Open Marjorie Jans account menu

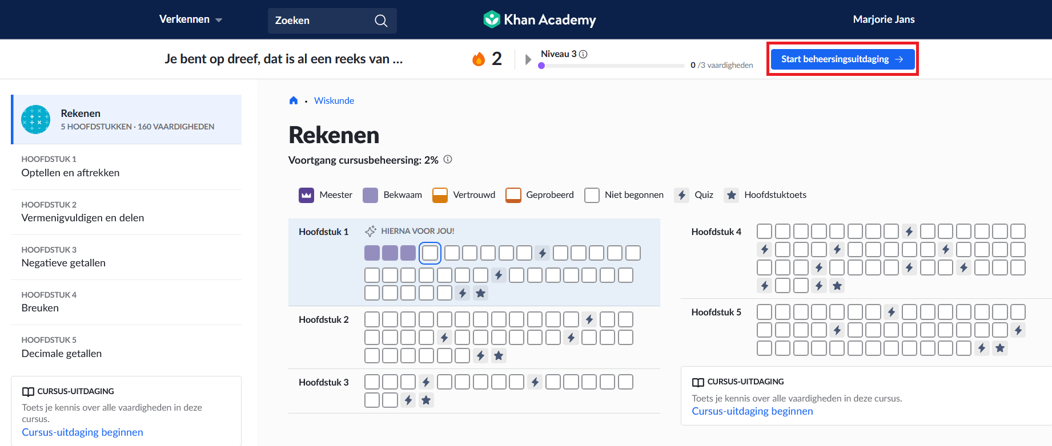click(x=884, y=19)
